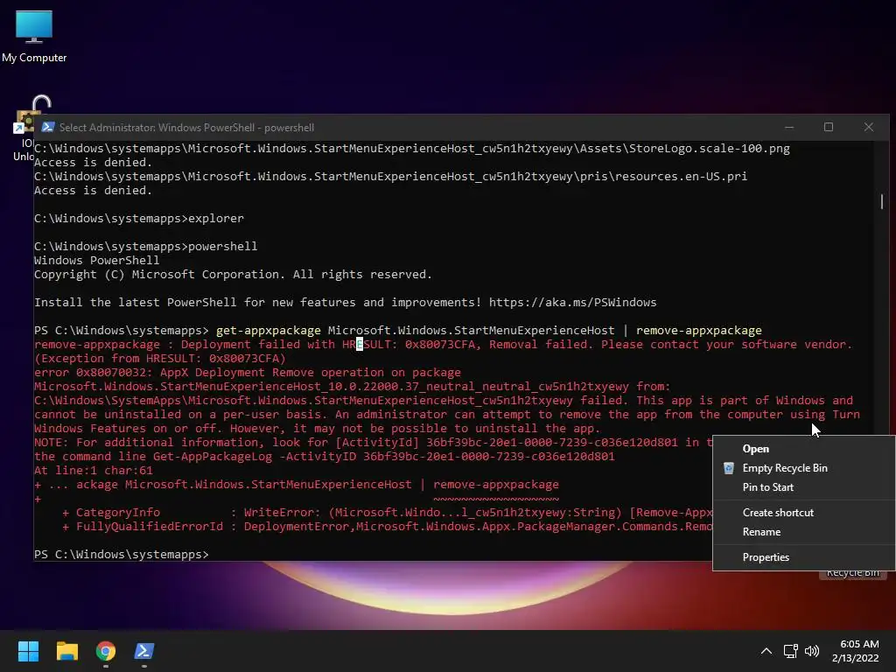Click 'C:\Windows\systemapps>powershell' line
The height and width of the screenshot is (672, 896).
point(146,246)
